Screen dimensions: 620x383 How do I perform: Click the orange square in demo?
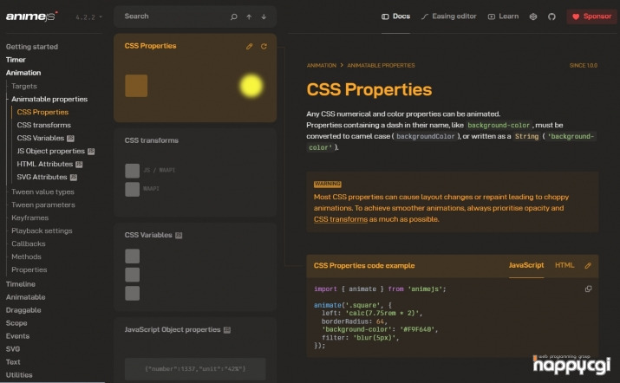(136, 86)
